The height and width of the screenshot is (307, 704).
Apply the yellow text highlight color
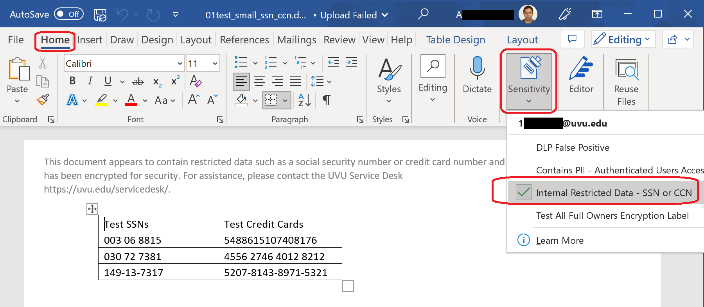pos(102,100)
